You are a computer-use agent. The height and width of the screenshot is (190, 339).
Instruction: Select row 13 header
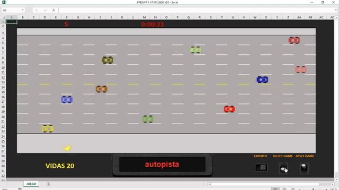[x=3, y=82]
